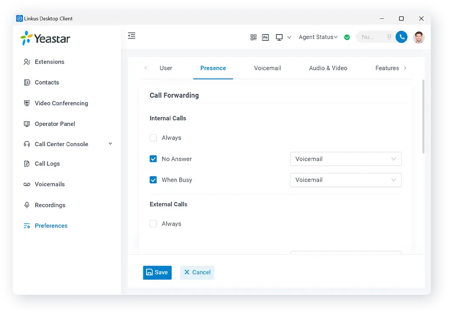
Task: Uncheck the When Busy checkbox
Action: 153,180
